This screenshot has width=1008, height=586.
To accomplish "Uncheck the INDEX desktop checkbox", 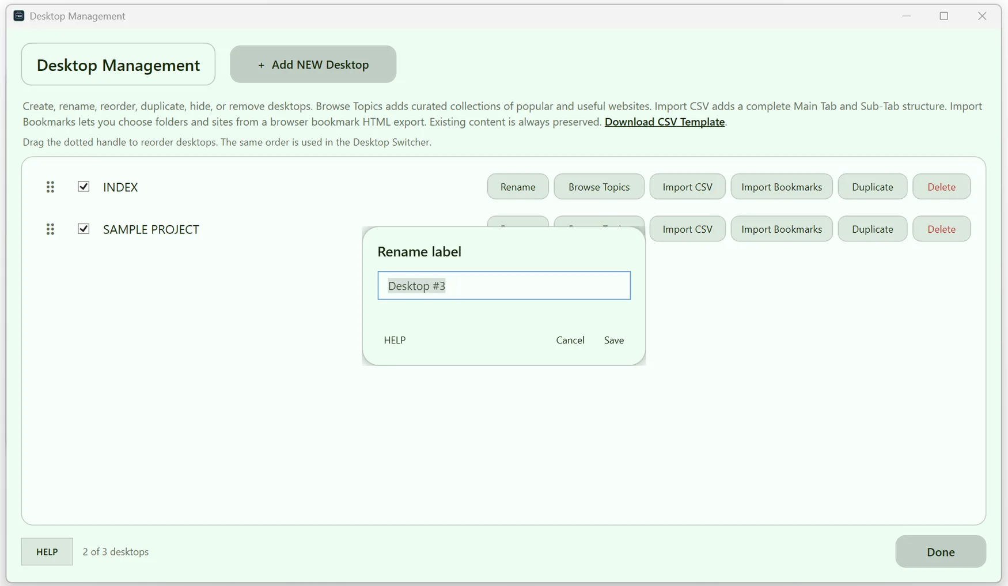I will point(84,186).
